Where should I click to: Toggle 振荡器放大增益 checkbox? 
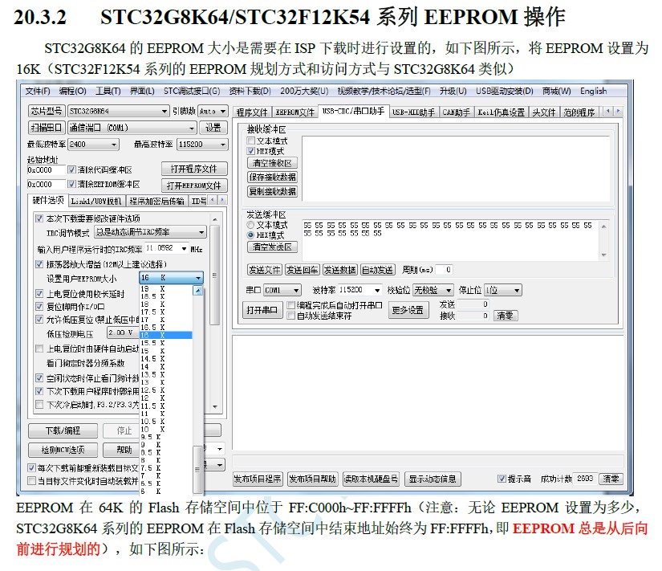coord(39,264)
